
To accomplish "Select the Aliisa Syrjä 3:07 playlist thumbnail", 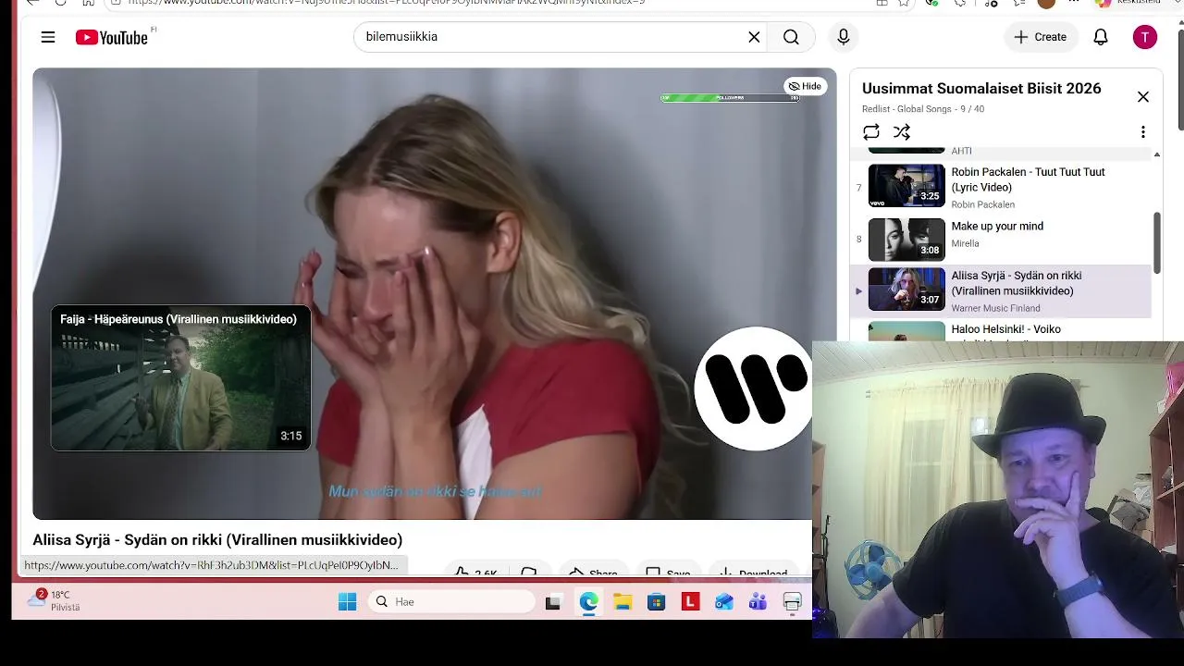I will (x=906, y=290).
